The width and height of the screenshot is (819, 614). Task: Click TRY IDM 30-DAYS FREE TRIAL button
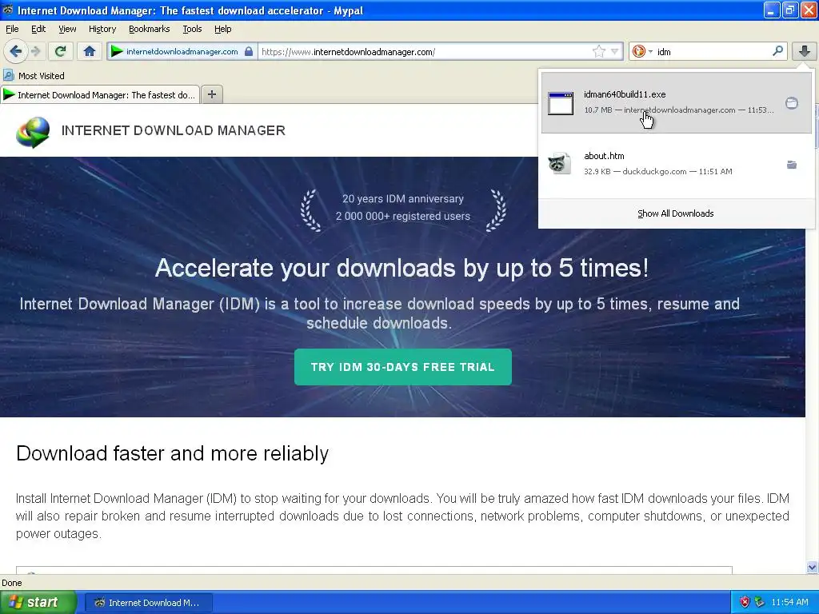(403, 367)
